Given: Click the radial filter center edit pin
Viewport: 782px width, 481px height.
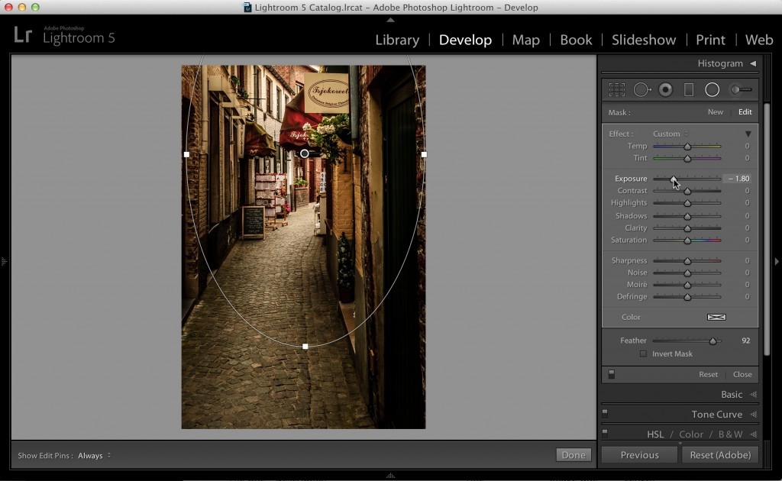Looking at the screenshot, I should pos(304,153).
